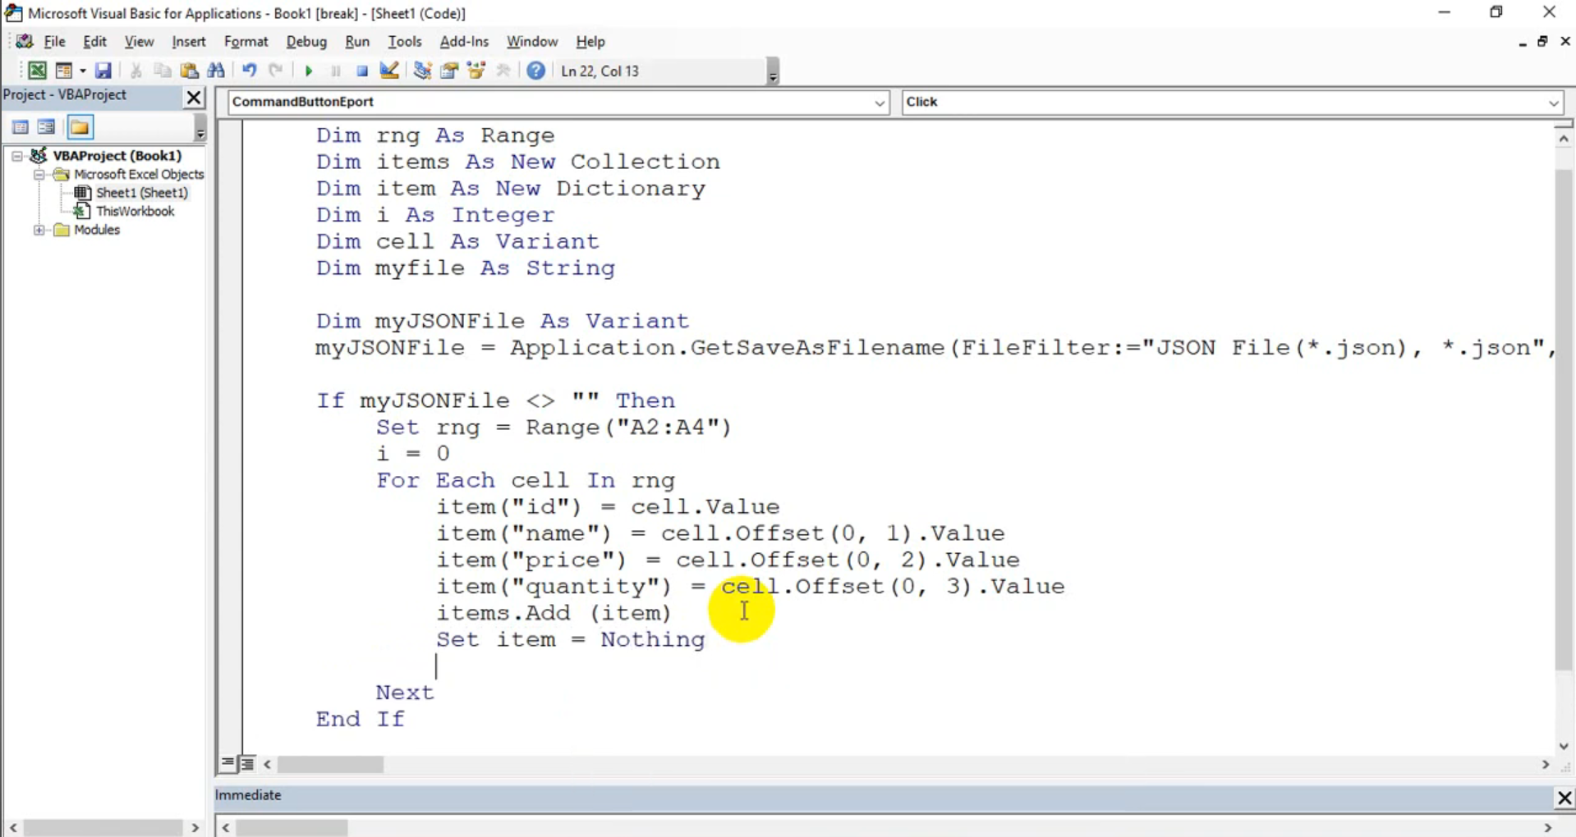Click the "Ln 22, Col 13" position indicator
The width and height of the screenshot is (1576, 837).
tap(600, 71)
